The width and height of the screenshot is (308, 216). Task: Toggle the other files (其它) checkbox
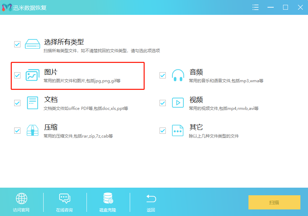pyautogui.click(x=163, y=130)
